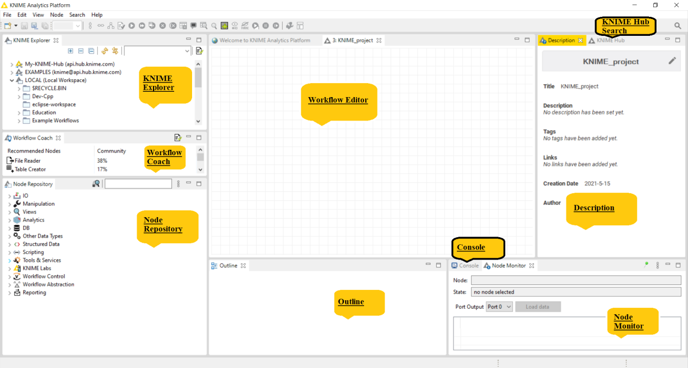Click Expand All in KNIME Explorer toolbar
This screenshot has width=688, height=368.
[x=71, y=51]
